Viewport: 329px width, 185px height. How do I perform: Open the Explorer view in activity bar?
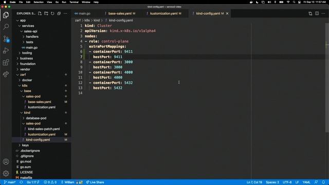[x=6, y=15]
